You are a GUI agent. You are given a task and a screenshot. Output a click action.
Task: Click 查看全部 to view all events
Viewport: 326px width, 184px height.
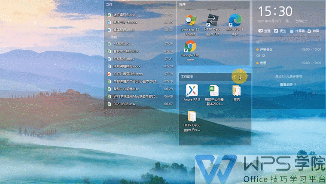point(288,84)
